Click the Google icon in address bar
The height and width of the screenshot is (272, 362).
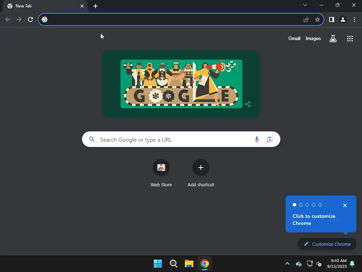45,19
